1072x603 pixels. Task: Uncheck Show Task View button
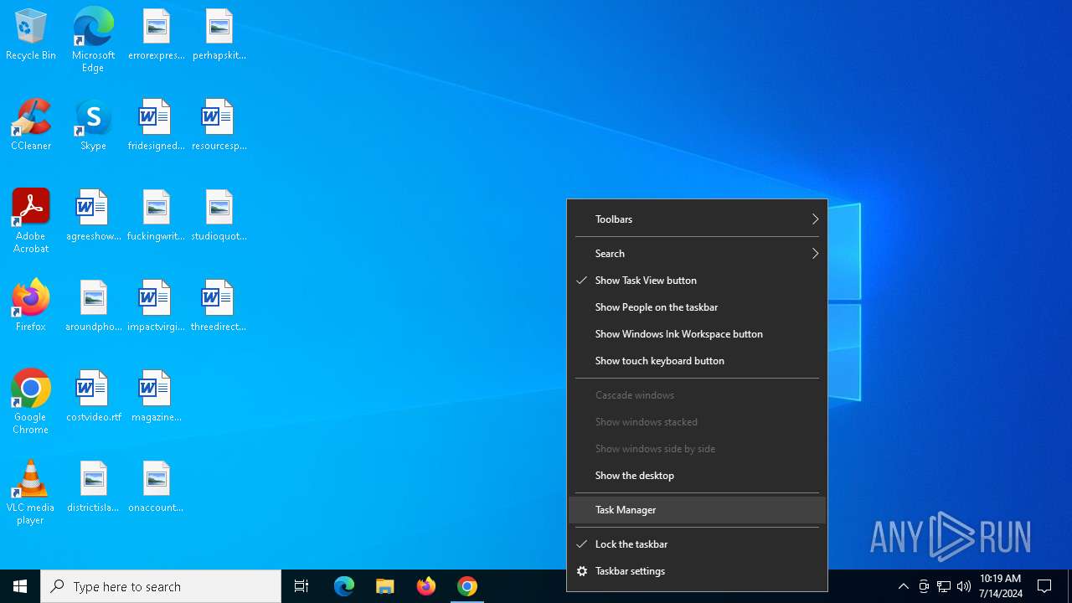[x=697, y=281]
